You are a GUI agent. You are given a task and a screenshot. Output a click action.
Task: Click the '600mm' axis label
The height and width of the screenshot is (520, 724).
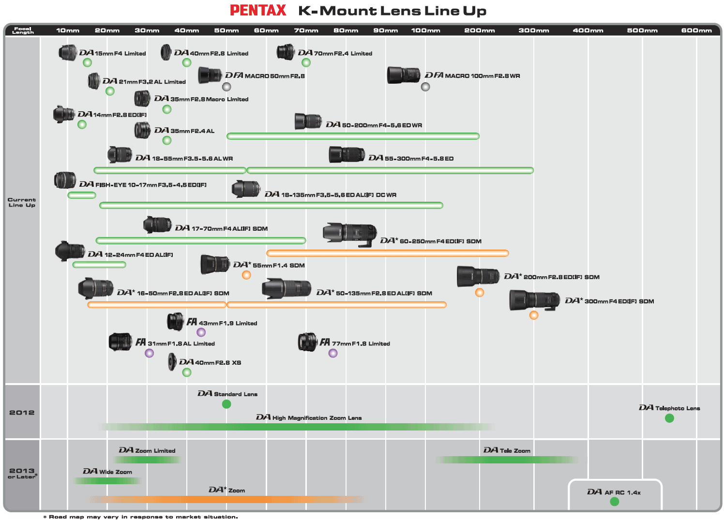click(x=696, y=30)
